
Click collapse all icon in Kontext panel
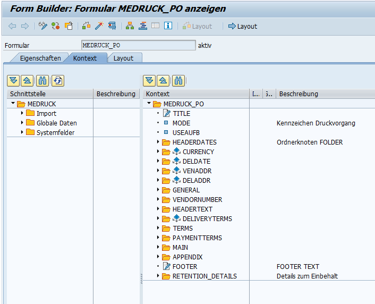point(164,81)
